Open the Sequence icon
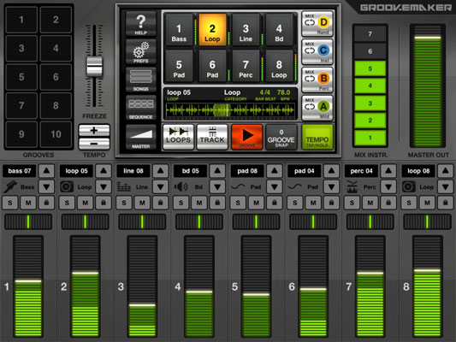 (141, 108)
